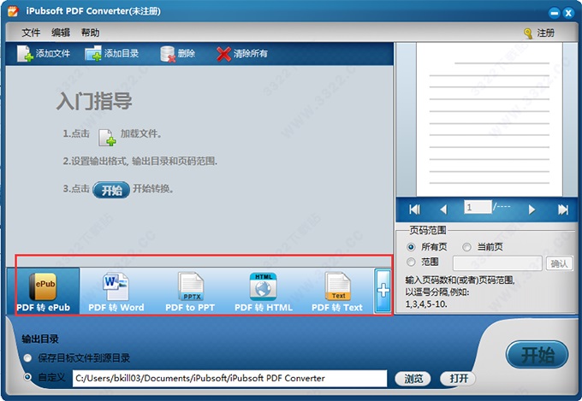Image resolution: width=582 pixels, height=401 pixels.
Task: Select the 自定义 output directory radio
Action: pos(27,377)
